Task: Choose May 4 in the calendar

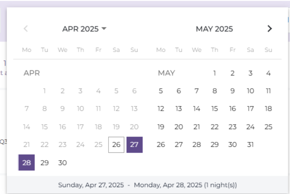Action: coord(268,73)
